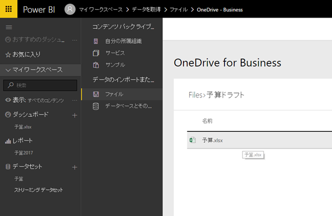Screen dimensions: 332x216
Task: Click コンテンツ パック ライブ... heading
Action: pyautogui.click(x=123, y=27)
